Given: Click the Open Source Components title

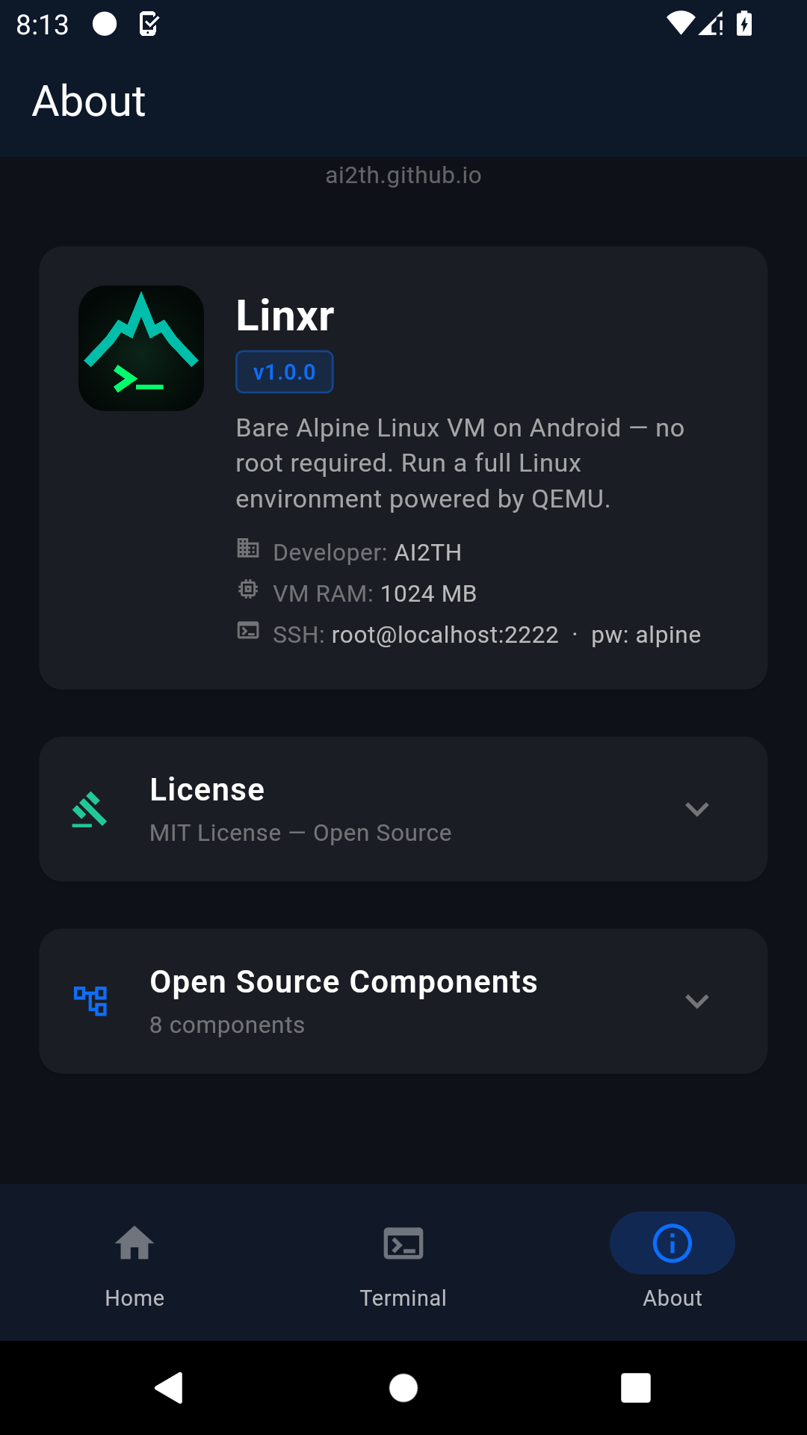Looking at the screenshot, I should tap(344, 982).
